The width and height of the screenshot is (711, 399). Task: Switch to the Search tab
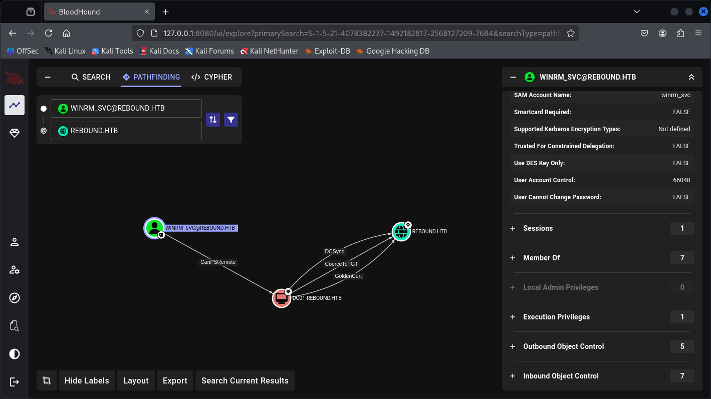[91, 77]
